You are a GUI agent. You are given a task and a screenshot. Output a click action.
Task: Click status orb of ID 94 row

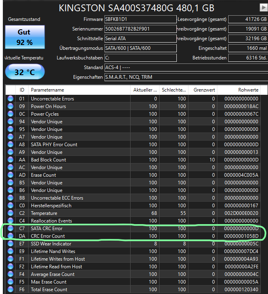(x=10, y=122)
